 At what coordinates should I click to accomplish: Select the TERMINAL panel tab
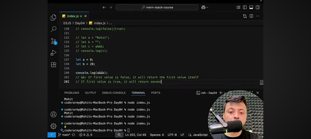138,93
